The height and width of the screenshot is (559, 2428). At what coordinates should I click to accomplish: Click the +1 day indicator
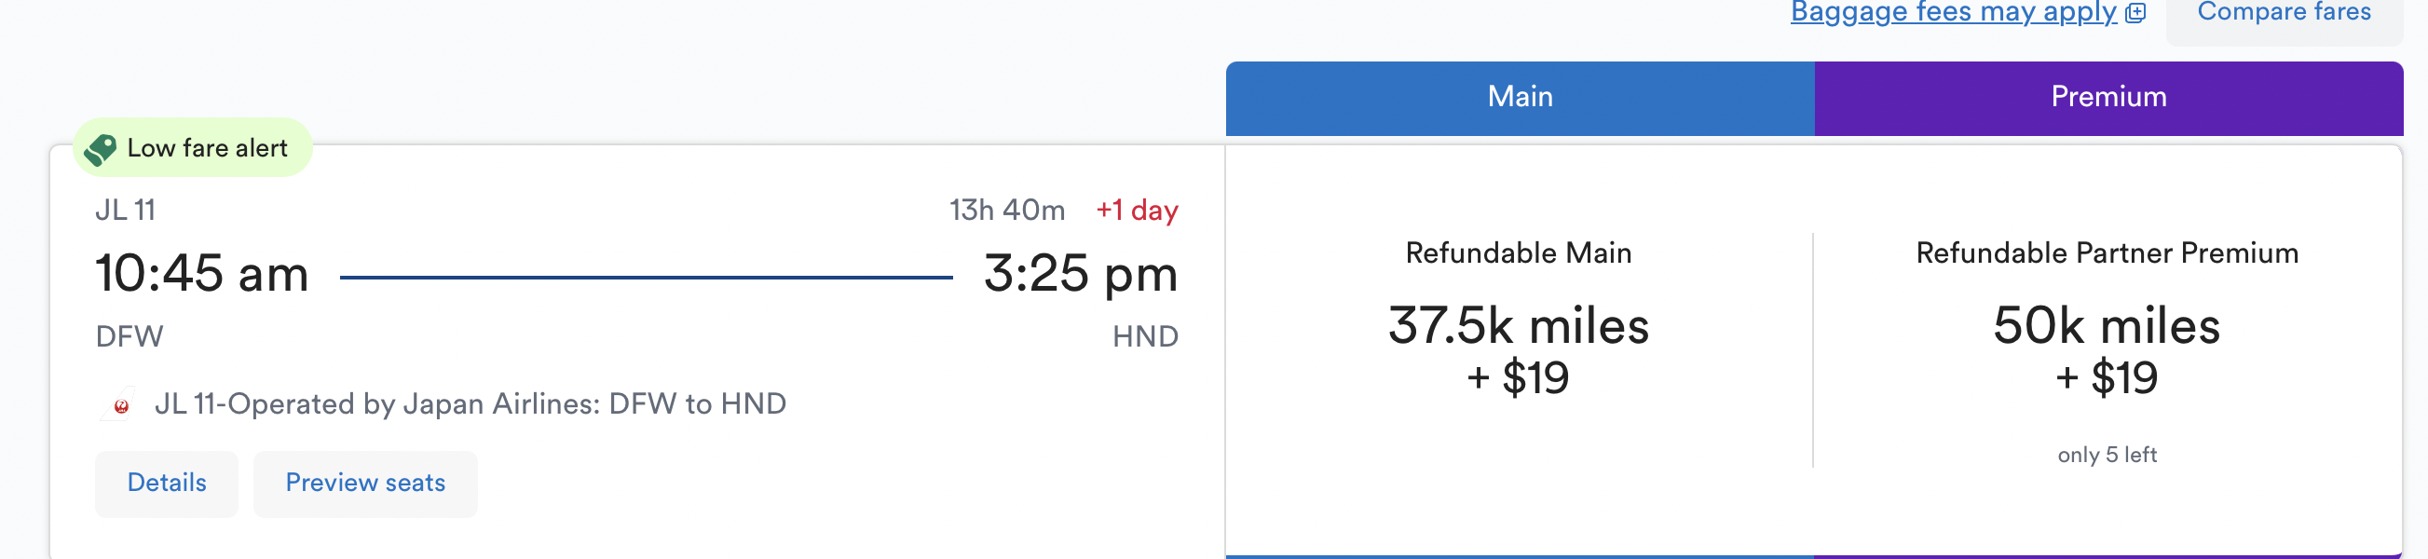point(1137,210)
